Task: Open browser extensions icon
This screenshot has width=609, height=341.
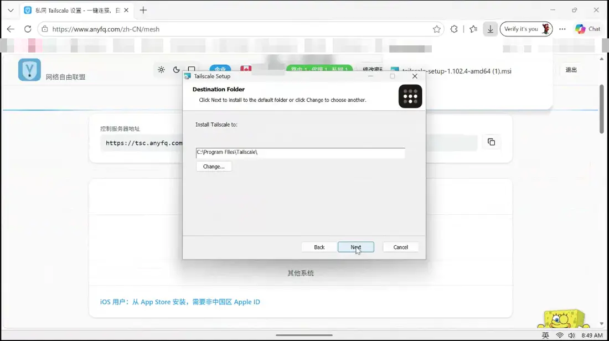Action: click(x=453, y=29)
